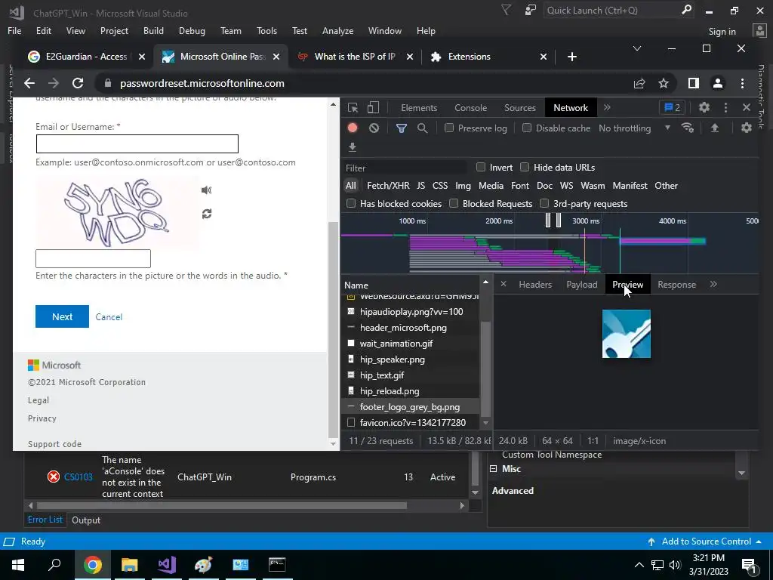The width and height of the screenshot is (773, 580).
Task: Show hidden system tray icons
Action: 639,565
